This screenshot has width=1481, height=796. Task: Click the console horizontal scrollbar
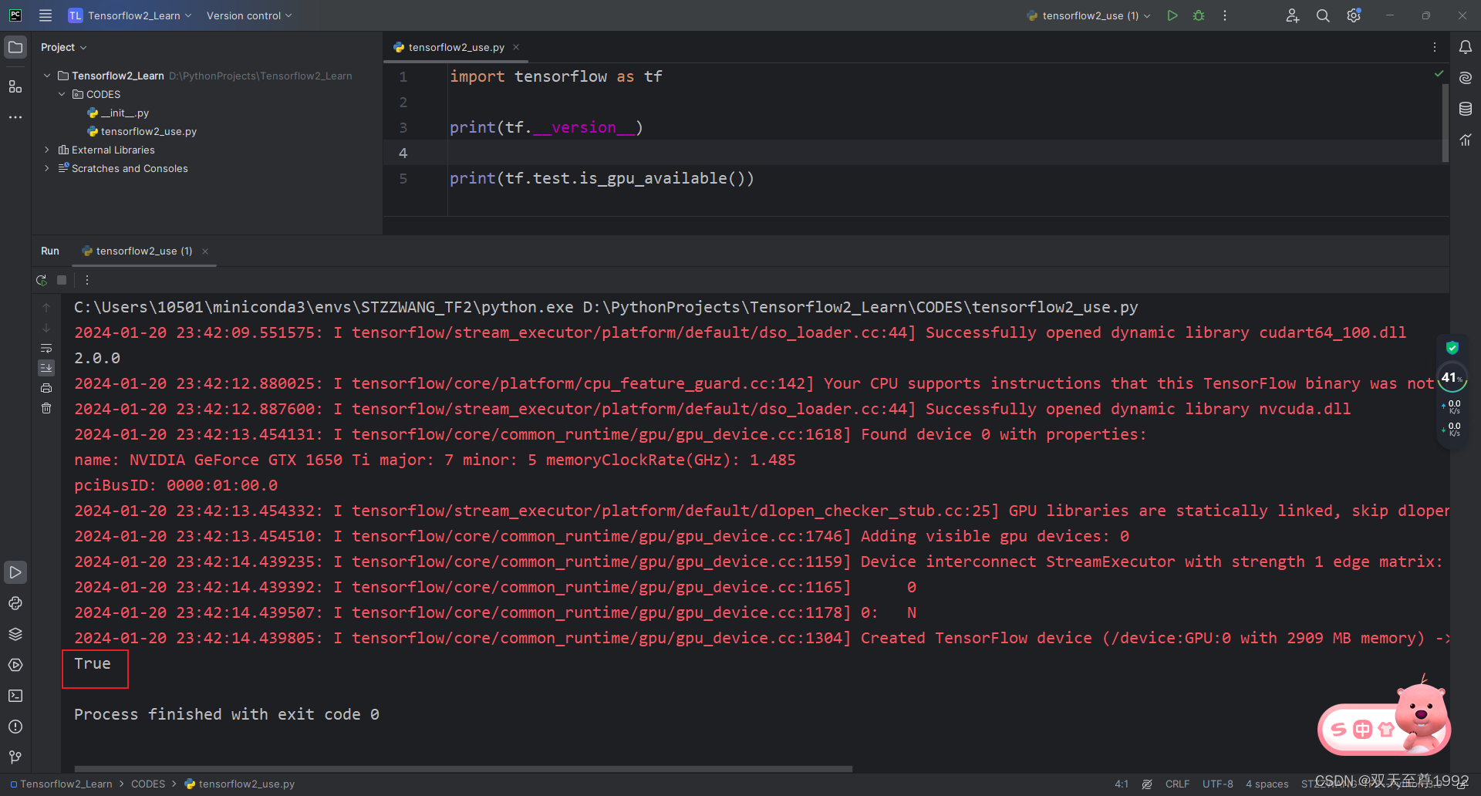(x=463, y=768)
